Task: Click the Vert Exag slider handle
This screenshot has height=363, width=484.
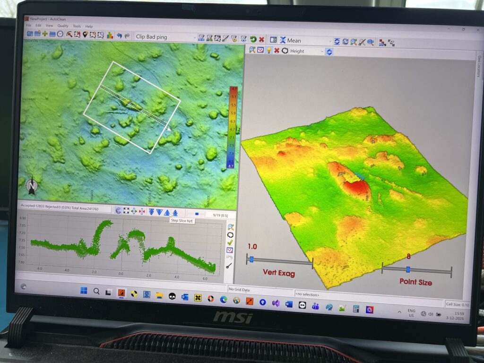Action: pyautogui.click(x=251, y=259)
